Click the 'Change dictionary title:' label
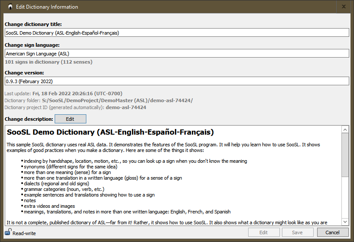This screenshot has width=354, height=242. tap(33, 24)
